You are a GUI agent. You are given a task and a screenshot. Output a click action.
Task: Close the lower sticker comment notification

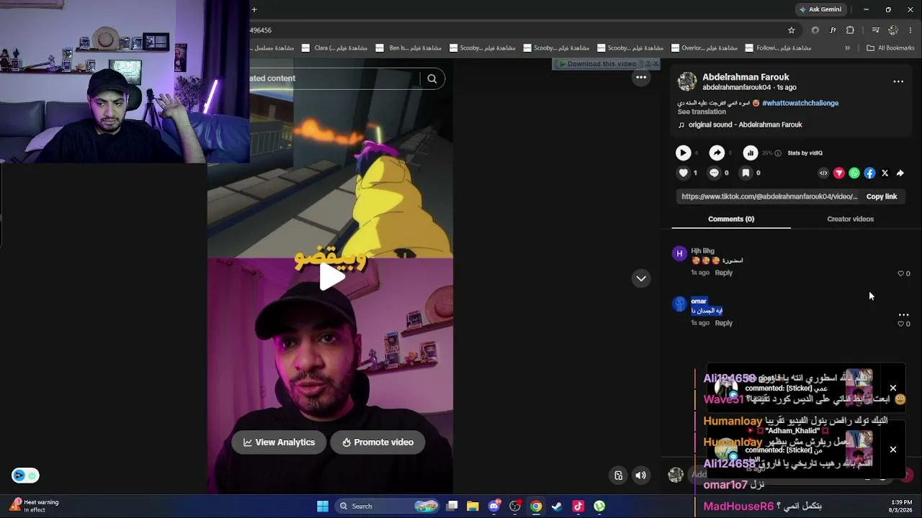[x=893, y=450]
